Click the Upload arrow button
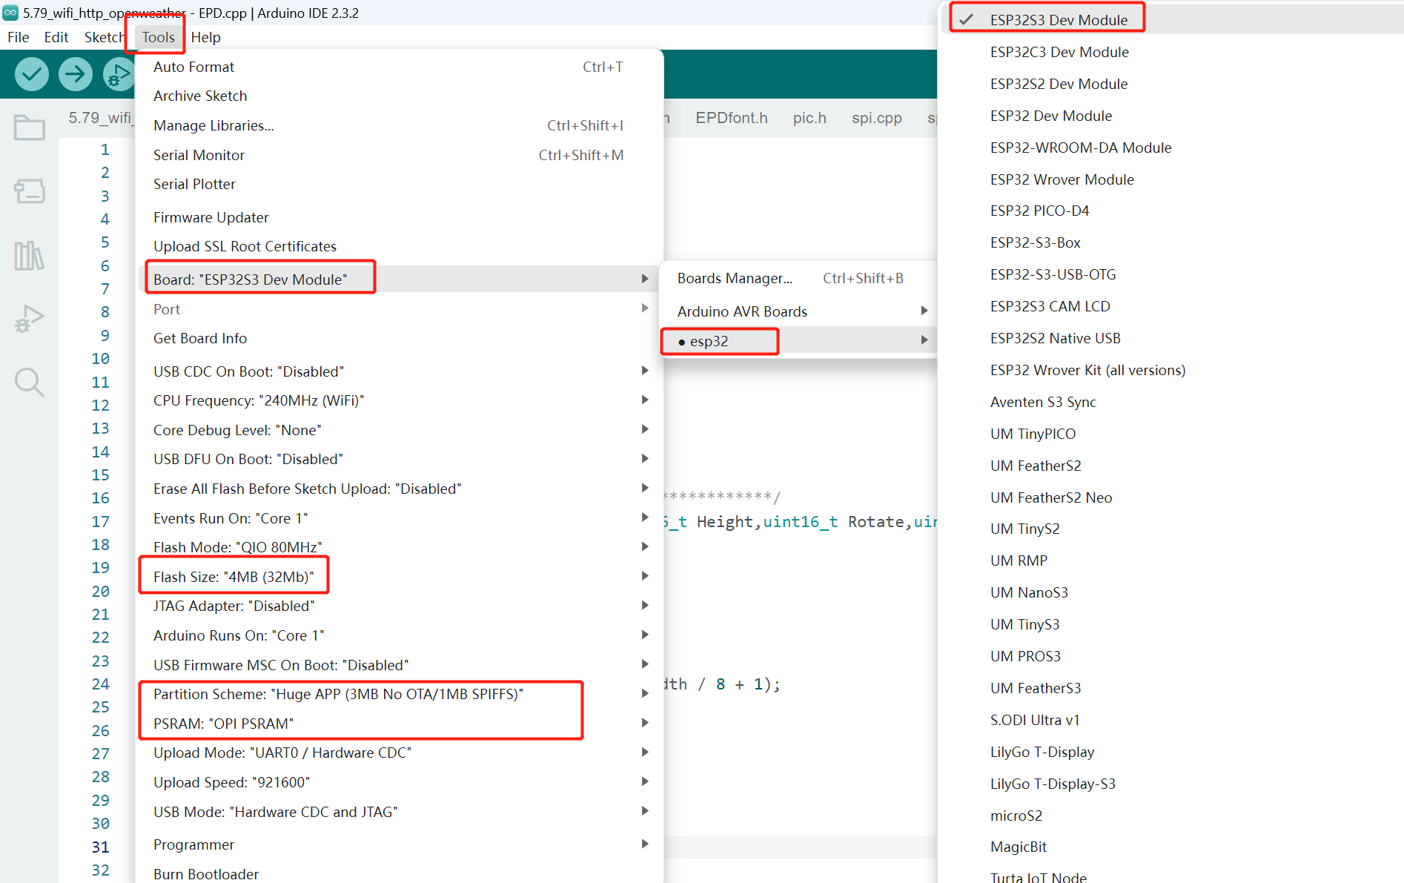This screenshot has height=883, width=1404. click(76, 74)
